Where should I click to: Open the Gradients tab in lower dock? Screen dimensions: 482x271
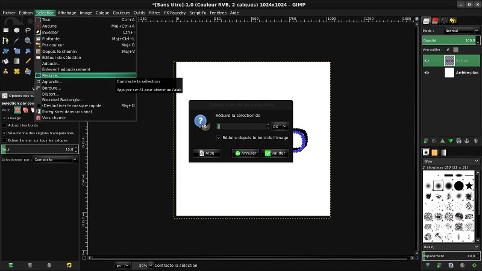[443, 152]
